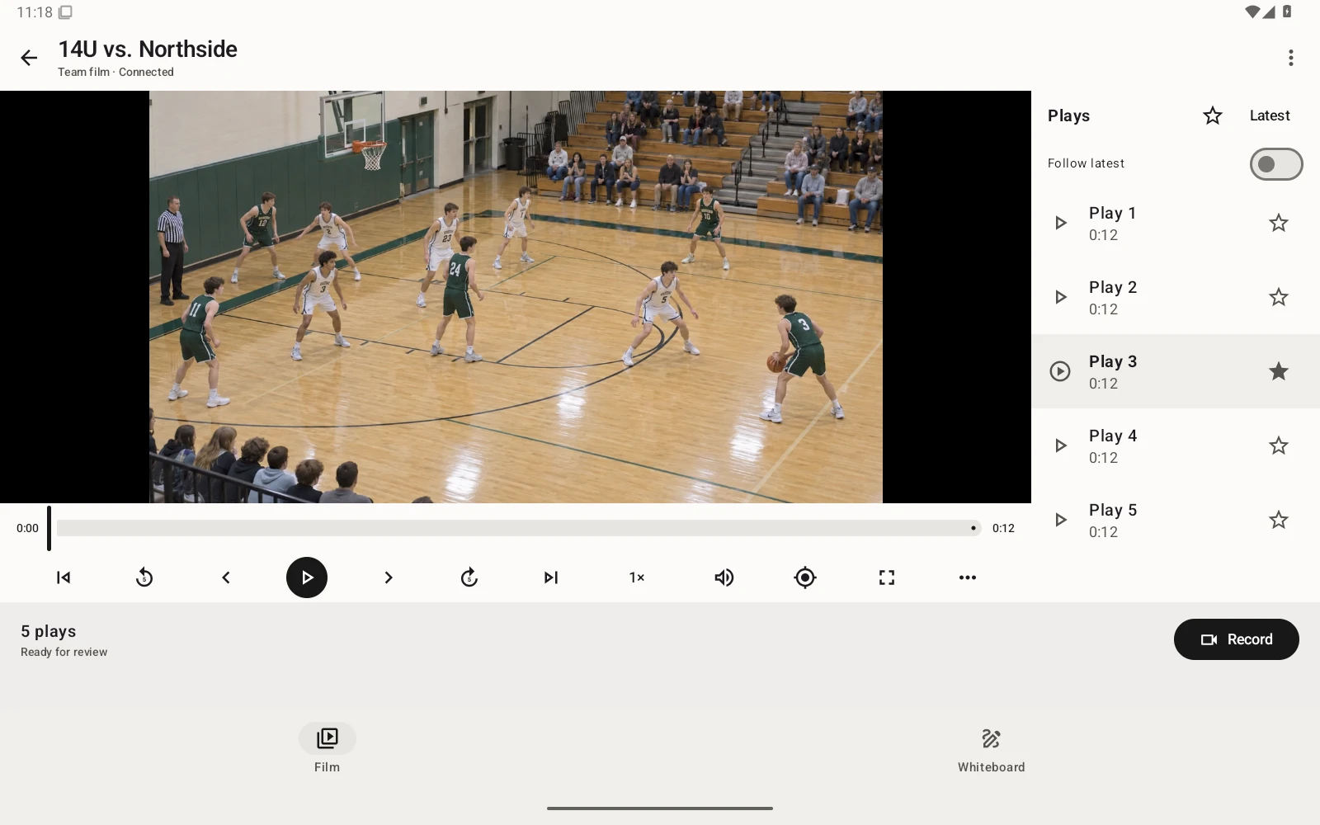Toggle the Follow latest switch

pos(1276,163)
